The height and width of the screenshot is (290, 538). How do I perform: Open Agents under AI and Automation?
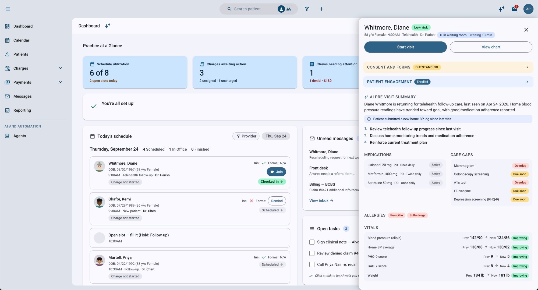coord(20,136)
